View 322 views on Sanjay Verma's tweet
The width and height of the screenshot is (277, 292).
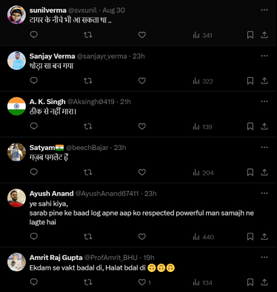203,81
